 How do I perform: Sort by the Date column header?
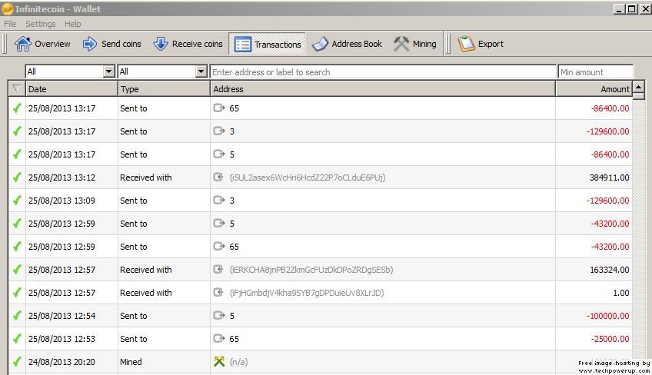72,89
